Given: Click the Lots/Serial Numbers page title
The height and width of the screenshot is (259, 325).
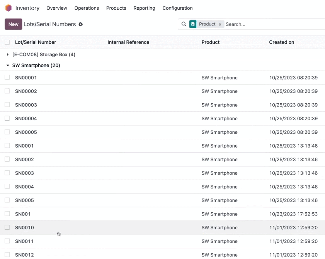Looking at the screenshot, I should pyautogui.click(x=50, y=24).
